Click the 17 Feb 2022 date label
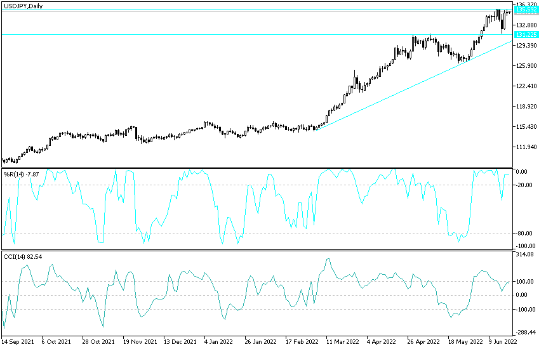546x349 pixels. point(302,341)
